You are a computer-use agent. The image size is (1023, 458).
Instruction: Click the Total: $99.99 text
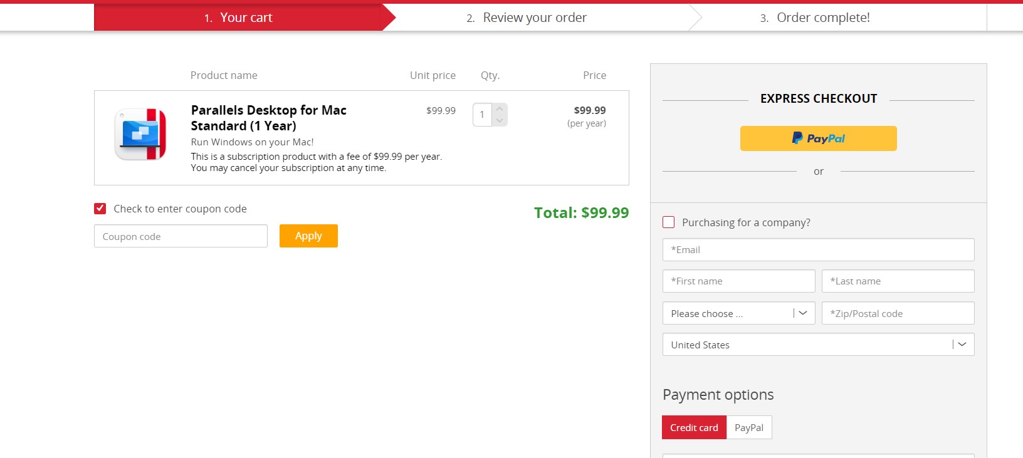(581, 213)
